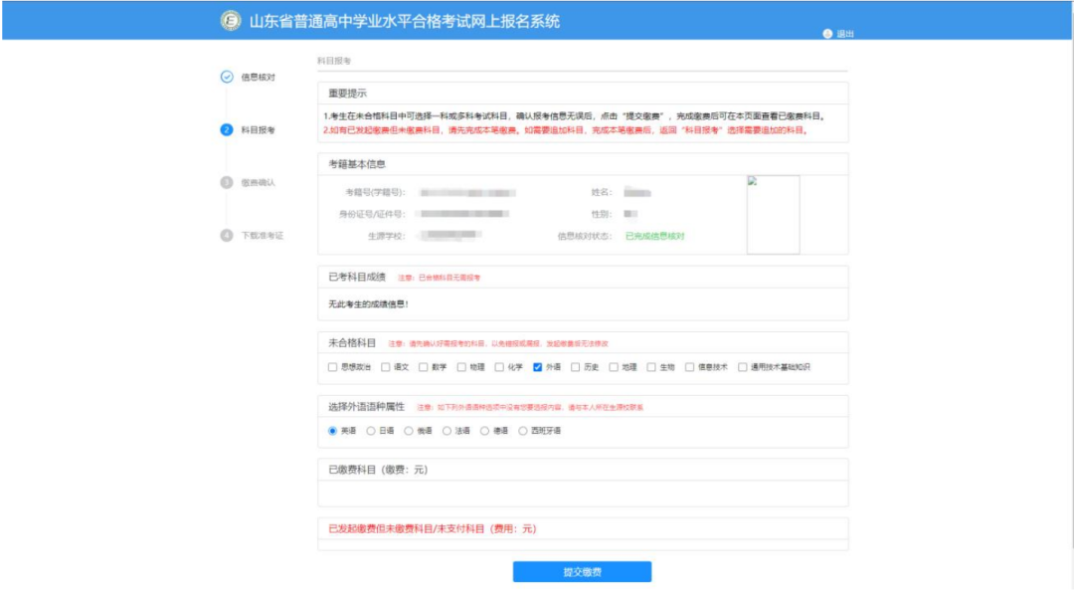This screenshot has height=594, width=1074.
Task: Enable the 通用技术基础知识 checkbox
Action: click(743, 367)
